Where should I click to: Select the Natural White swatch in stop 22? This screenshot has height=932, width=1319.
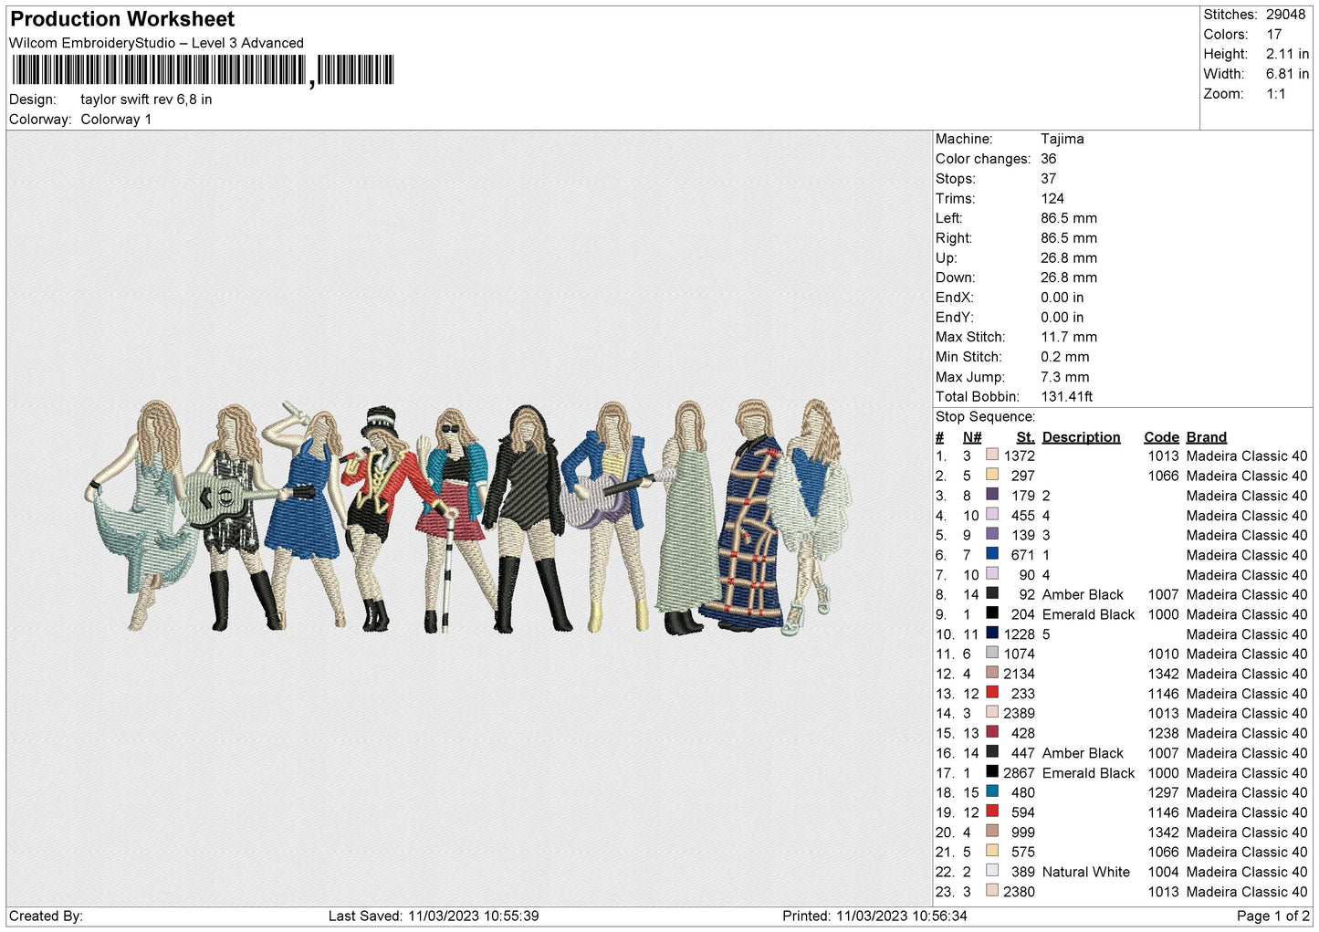click(x=992, y=872)
